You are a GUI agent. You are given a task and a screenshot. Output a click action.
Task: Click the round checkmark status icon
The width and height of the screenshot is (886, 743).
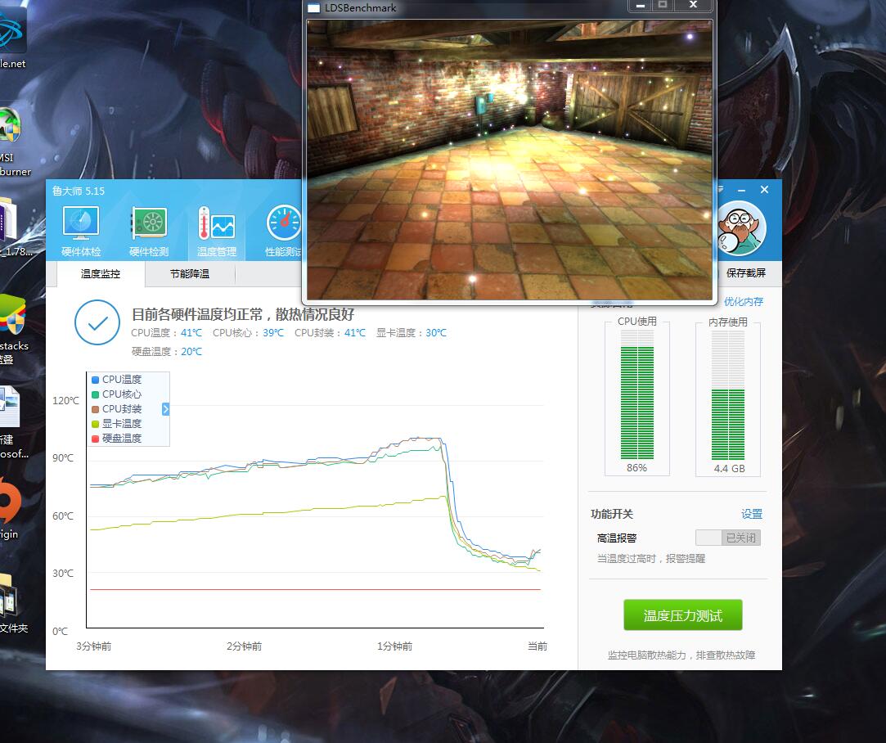point(97,322)
